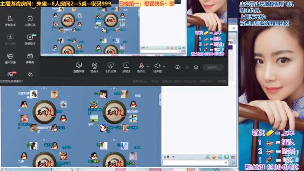Join game table 3 emblem

click(44, 112)
